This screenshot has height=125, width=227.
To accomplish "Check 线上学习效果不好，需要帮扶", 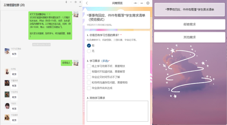I will [89, 66].
